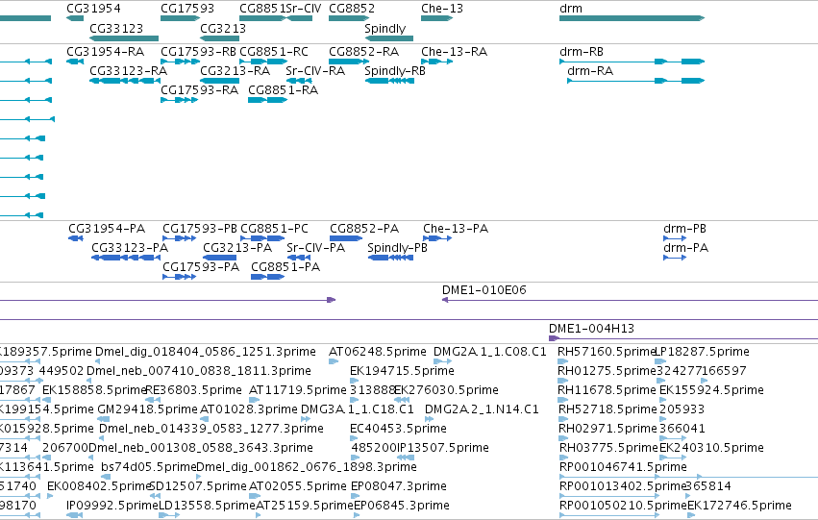The height and width of the screenshot is (520, 818).
Task: Select the RH02971.5prime EST label
Action: 607,429
